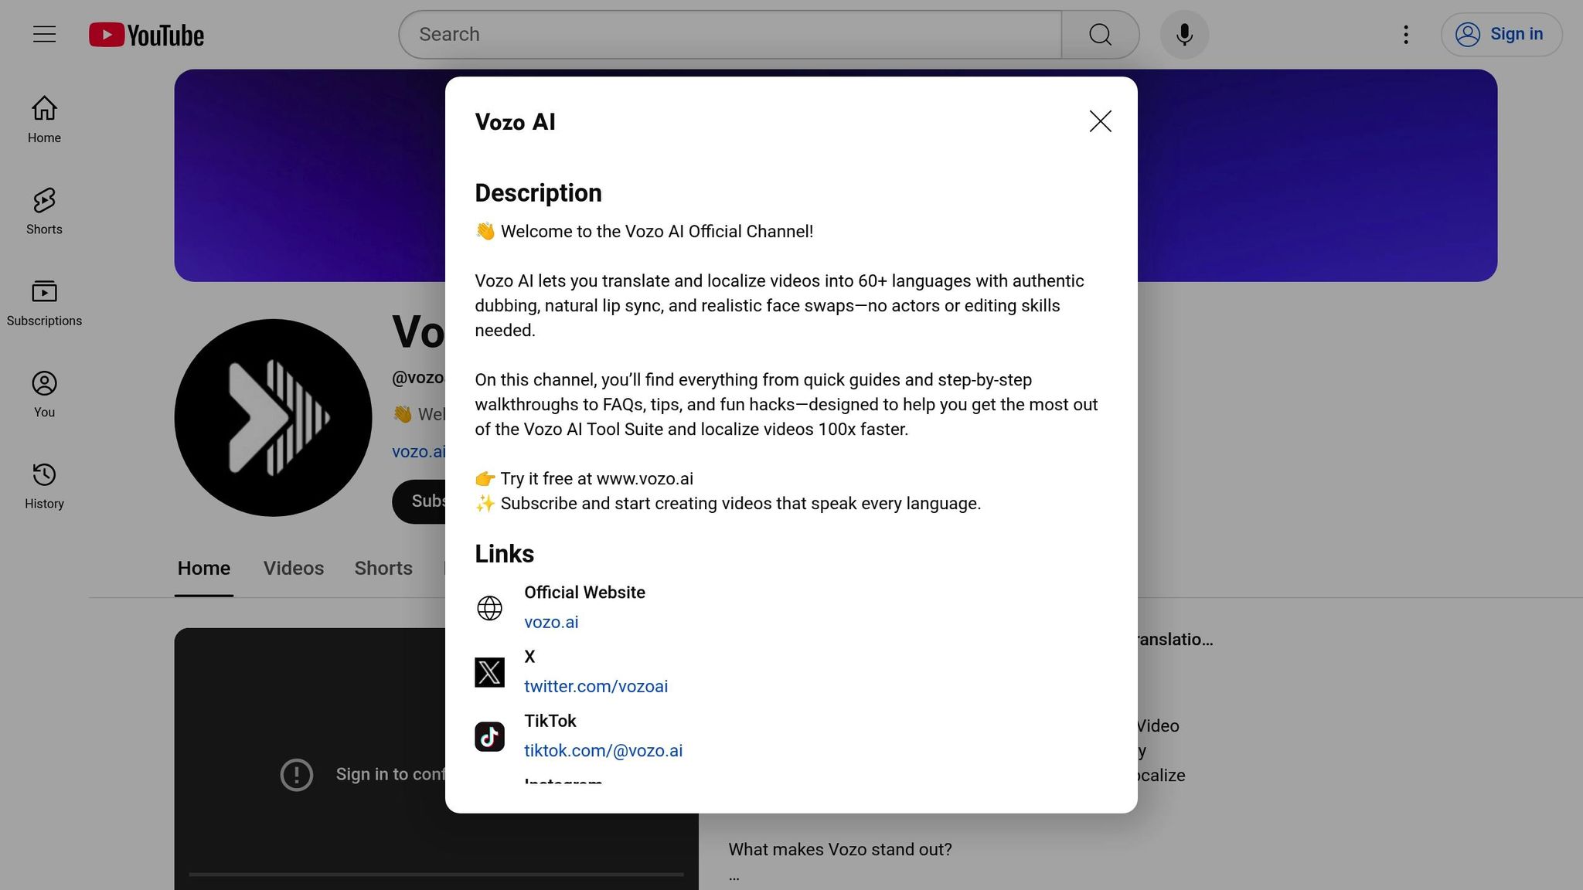Click the search magnifier button

1100,34
